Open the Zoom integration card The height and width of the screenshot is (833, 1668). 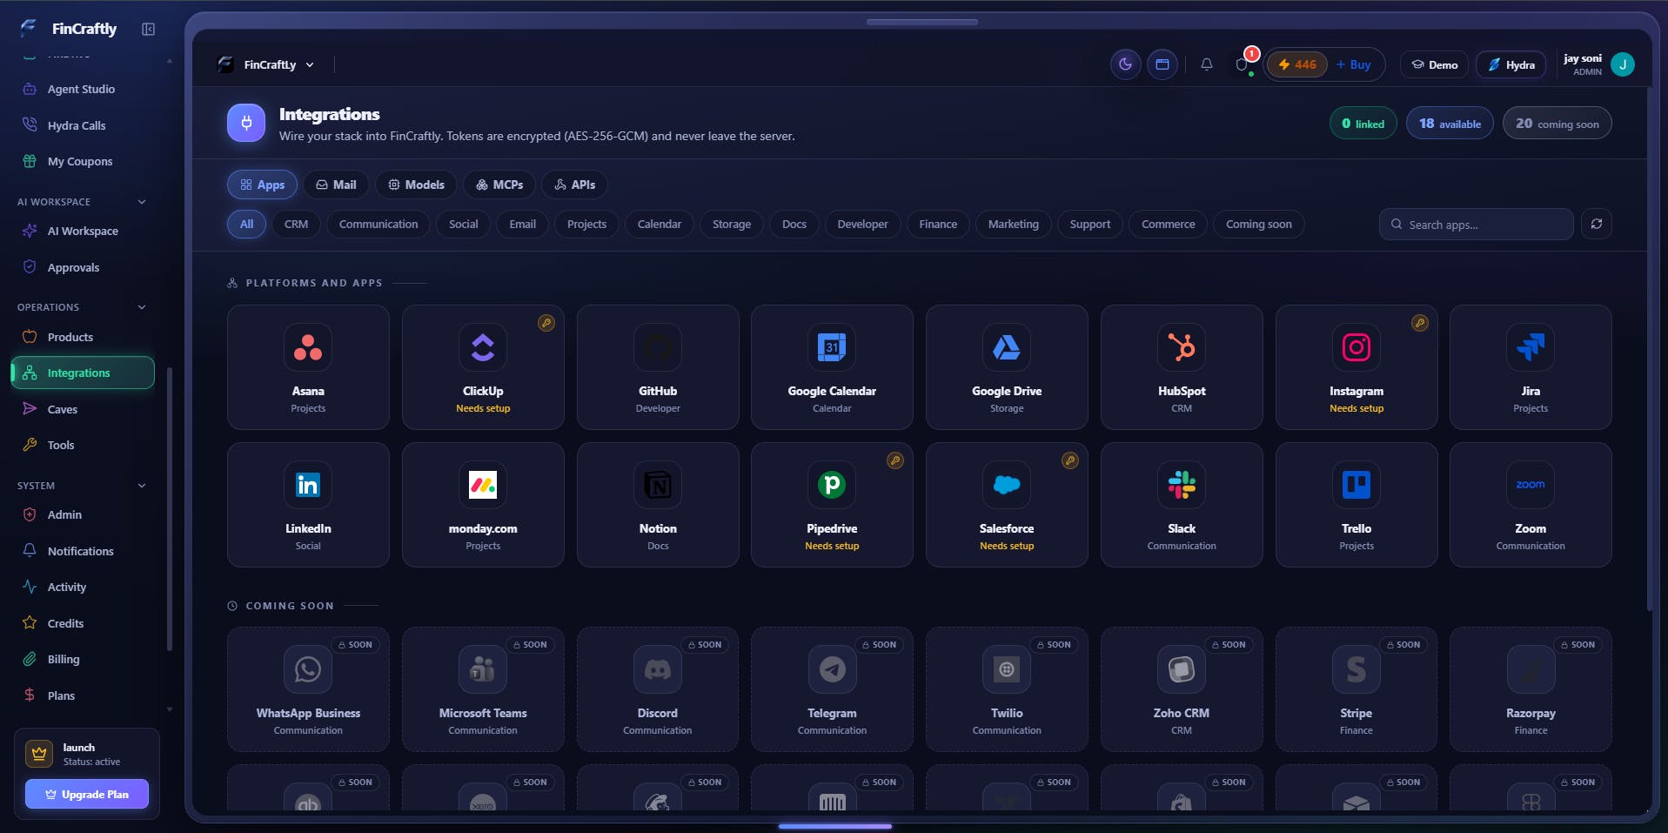tap(1531, 505)
